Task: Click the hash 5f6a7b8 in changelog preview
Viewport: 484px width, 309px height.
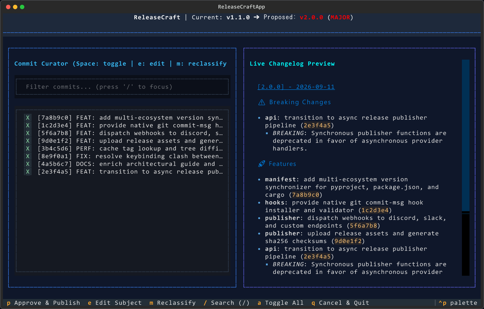Action: 364,226
